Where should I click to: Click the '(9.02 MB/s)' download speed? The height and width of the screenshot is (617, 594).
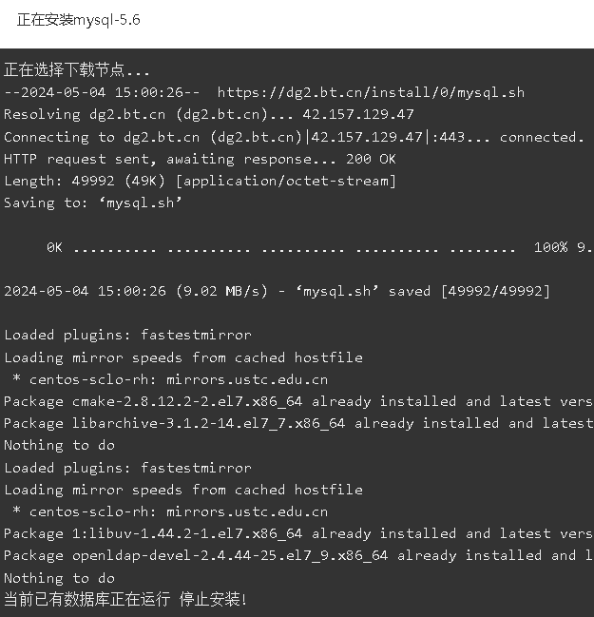pos(221,291)
